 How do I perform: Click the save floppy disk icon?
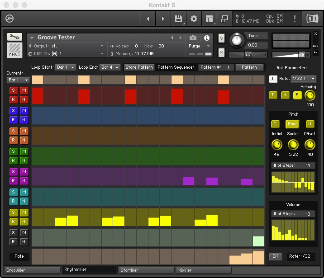click(178, 19)
